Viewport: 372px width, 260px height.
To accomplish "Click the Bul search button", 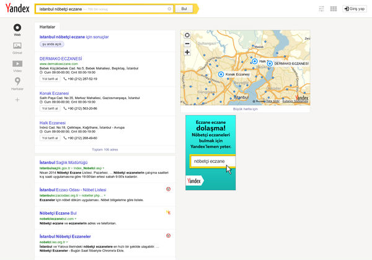I will coord(184,9).
